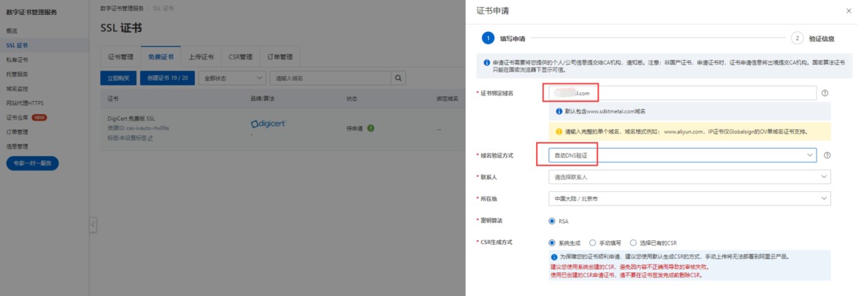Click 创建证书 19 / 20 button
The height and width of the screenshot is (296, 858).
click(168, 78)
